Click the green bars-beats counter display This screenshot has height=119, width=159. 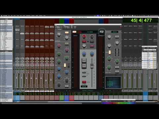[141, 20]
